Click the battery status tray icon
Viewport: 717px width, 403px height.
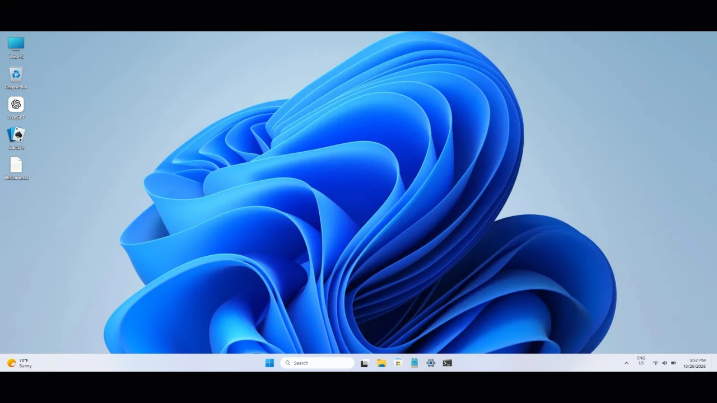tap(673, 363)
